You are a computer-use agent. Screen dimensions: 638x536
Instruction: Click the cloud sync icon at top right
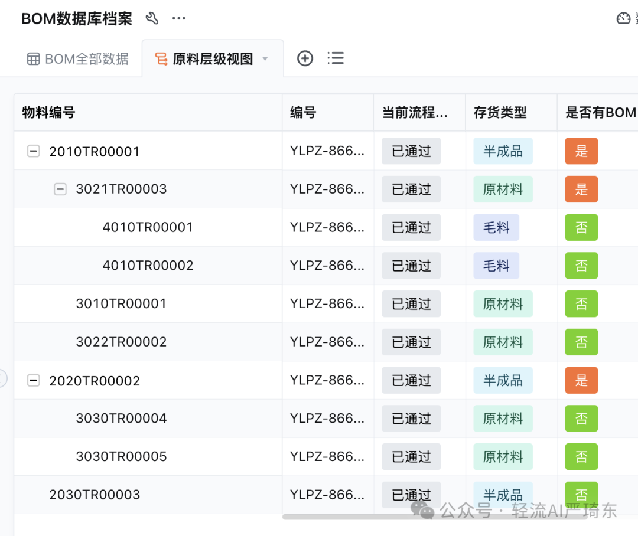click(623, 18)
